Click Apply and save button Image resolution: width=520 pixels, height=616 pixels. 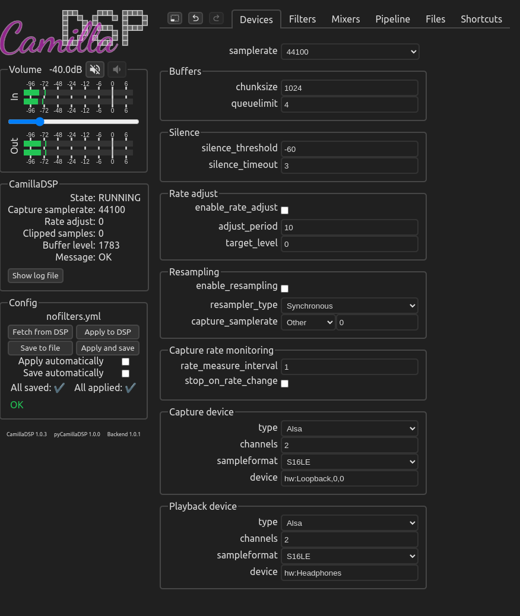(107, 348)
